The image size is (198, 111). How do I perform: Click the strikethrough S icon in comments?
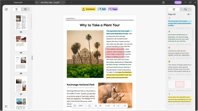click(x=169, y=32)
